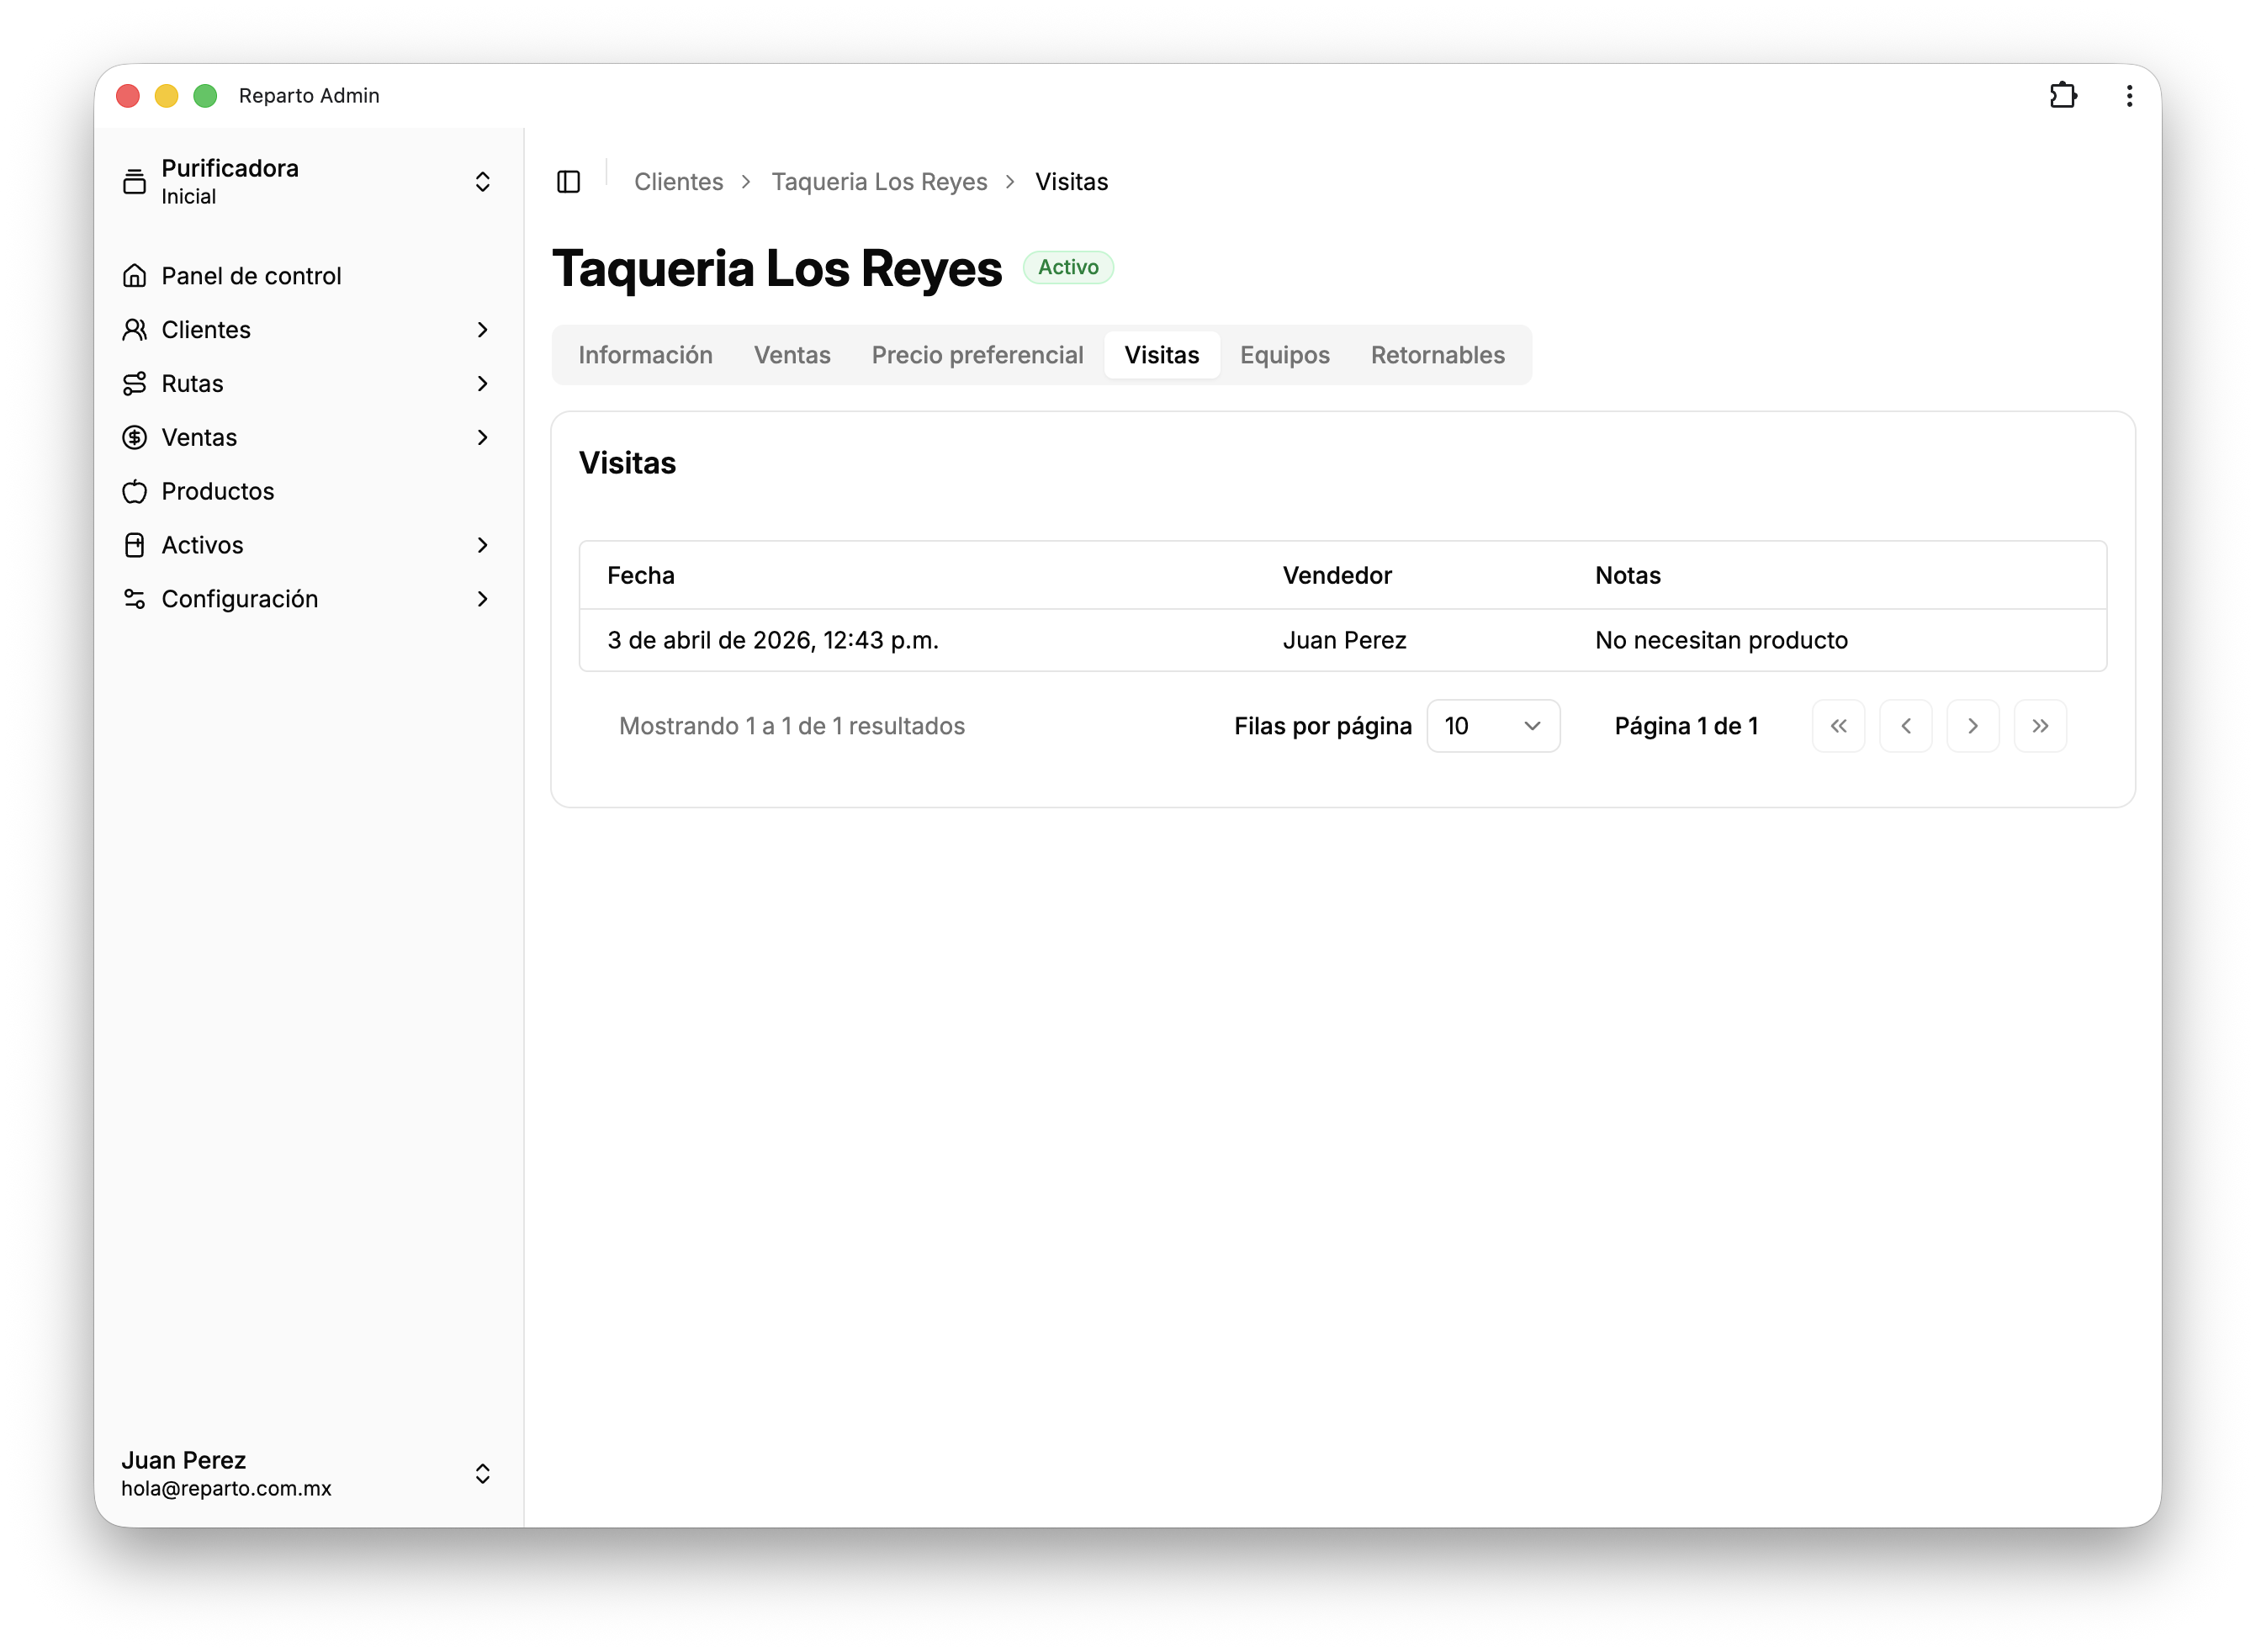The image size is (2256, 1652).
Task: Toggle the sidebar panel icon
Action: [x=568, y=182]
